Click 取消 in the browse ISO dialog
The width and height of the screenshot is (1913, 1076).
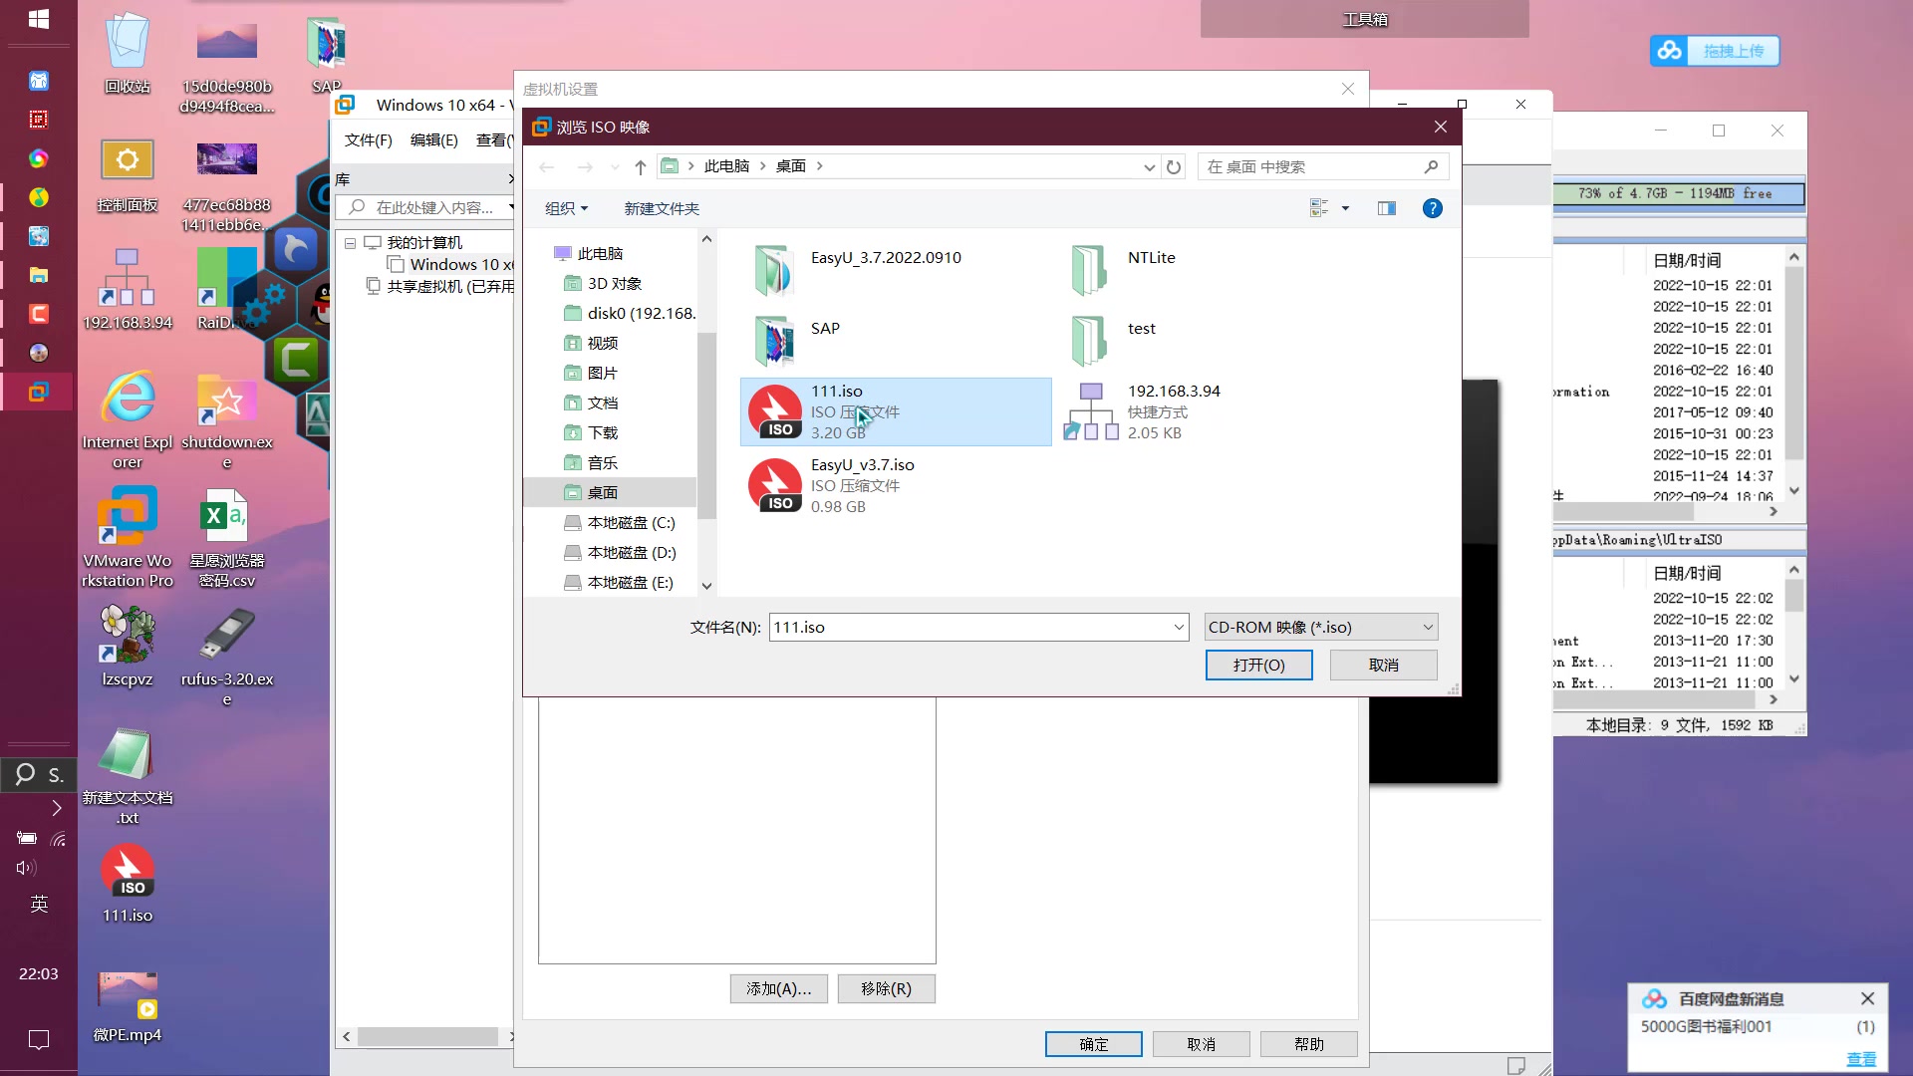coord(1383,665)
